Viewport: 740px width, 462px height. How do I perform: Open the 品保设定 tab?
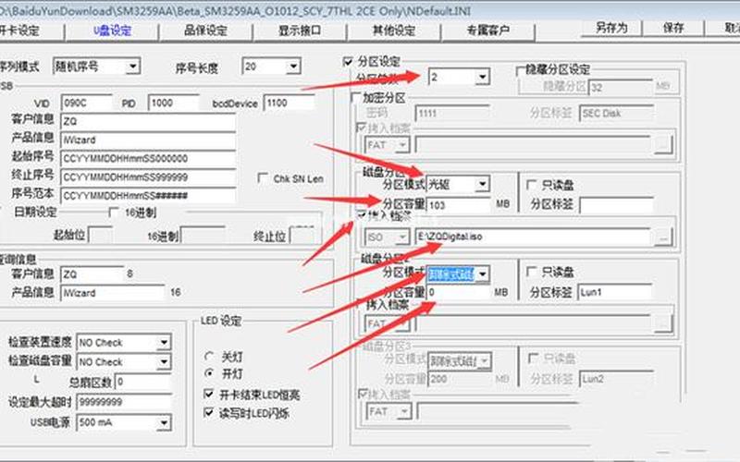[205, 30]
